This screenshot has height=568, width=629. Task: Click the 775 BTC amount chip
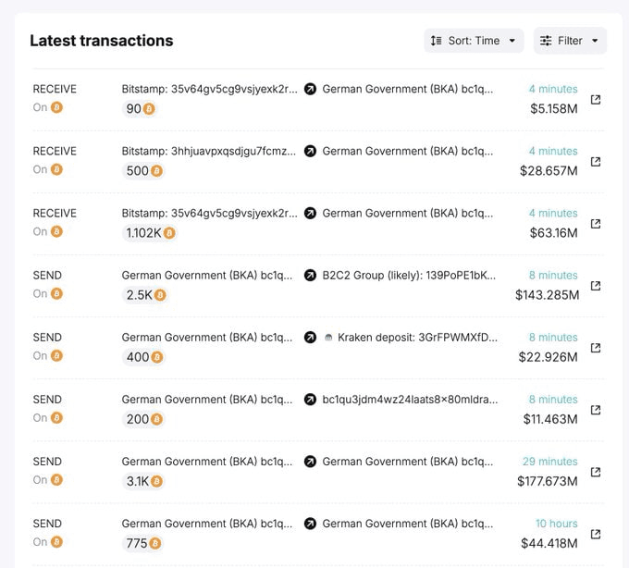142,544
